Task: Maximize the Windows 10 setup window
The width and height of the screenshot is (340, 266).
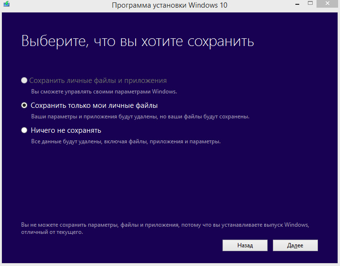Action: (x=310, y=3)
